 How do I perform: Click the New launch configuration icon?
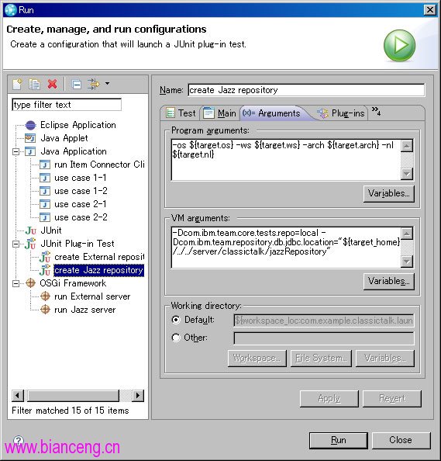[17, 84]
